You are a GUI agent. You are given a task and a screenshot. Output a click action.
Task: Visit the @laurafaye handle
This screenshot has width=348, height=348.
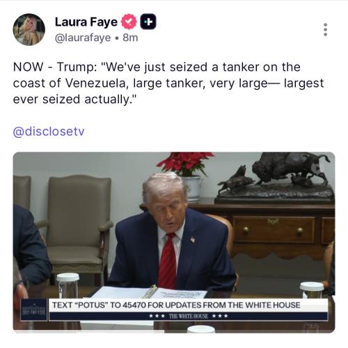click(83, 38)
